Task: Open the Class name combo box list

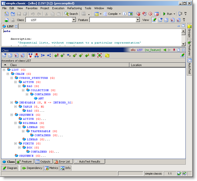Action: click(74, 20)
